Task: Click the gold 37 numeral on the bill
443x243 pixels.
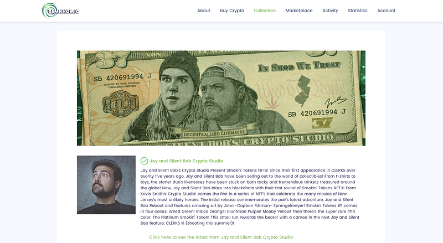Action: [x=322, y=123]
